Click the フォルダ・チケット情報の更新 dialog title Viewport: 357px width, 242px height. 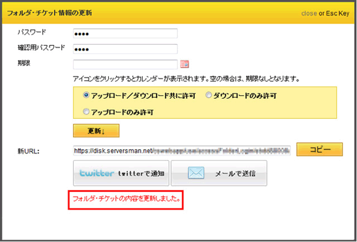coord(49,13)
